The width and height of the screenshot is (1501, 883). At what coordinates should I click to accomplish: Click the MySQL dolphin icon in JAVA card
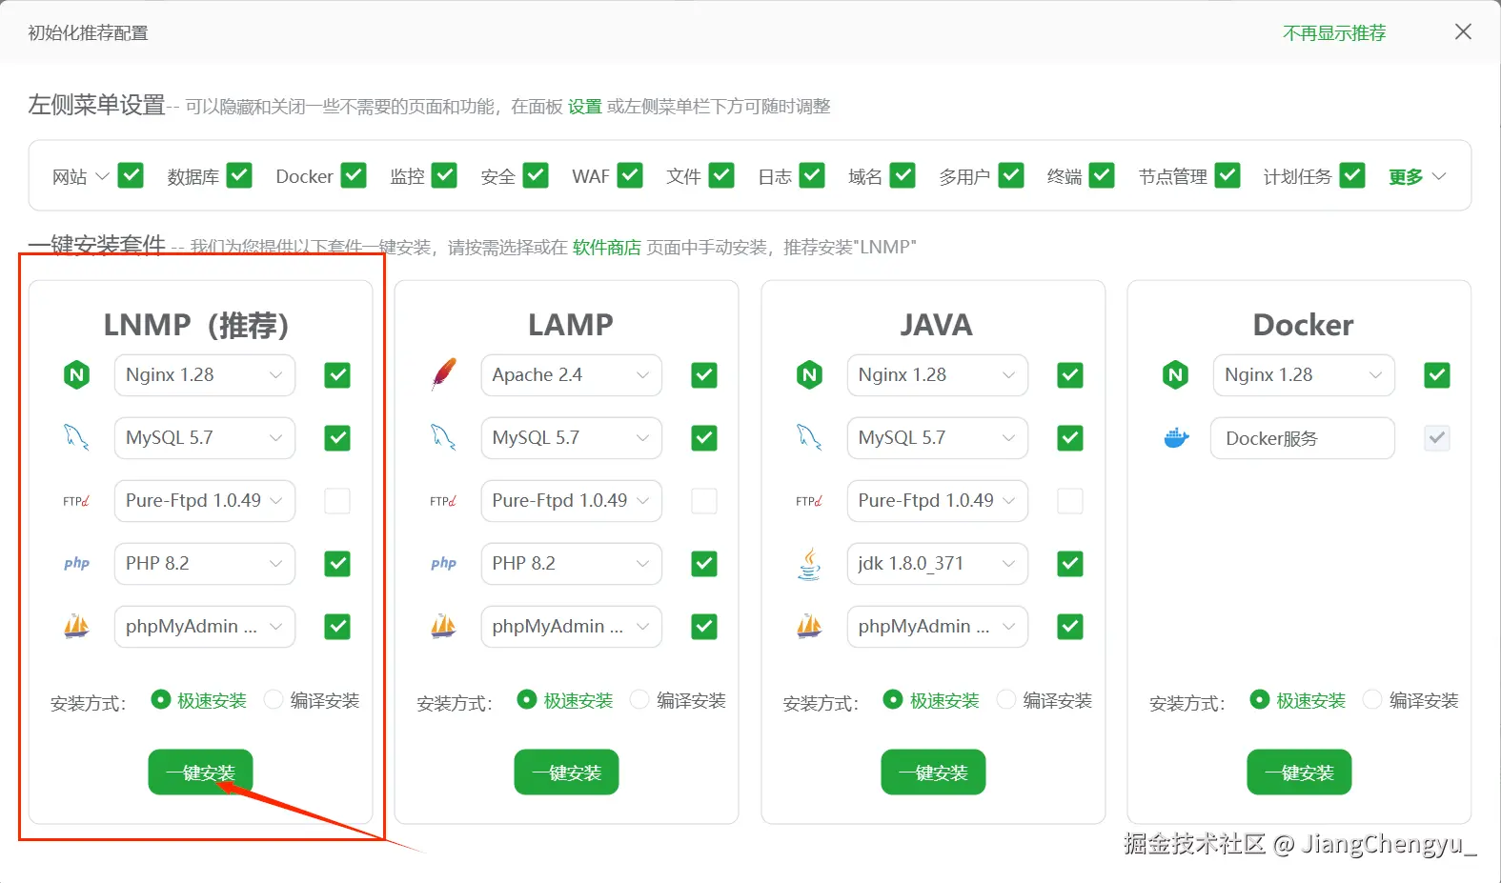point(809,438)
